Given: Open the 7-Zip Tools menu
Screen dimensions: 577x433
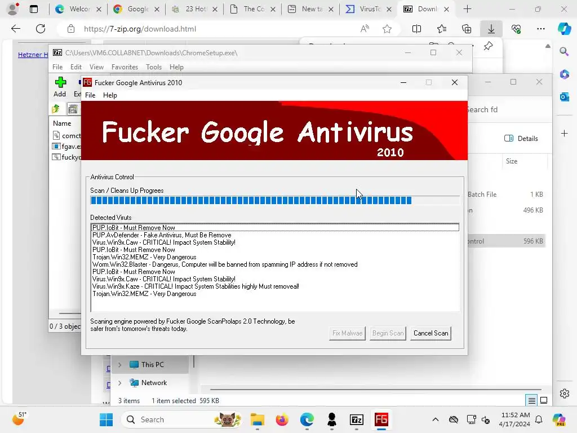Looking at the screenshot, I should 154,67.
